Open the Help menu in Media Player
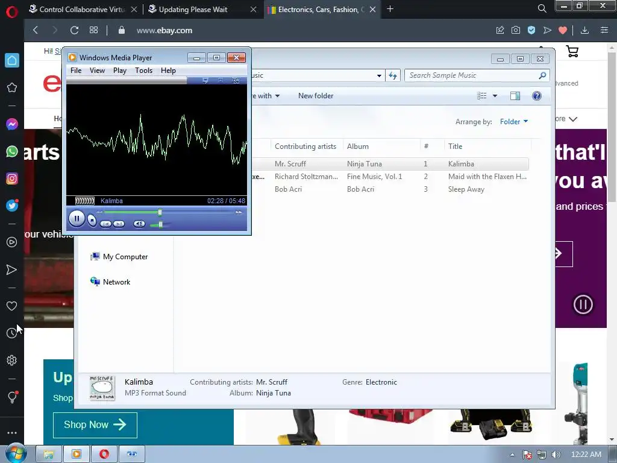Image resolution: width=617 pixels, height=463 pixels. click(168, 71)
